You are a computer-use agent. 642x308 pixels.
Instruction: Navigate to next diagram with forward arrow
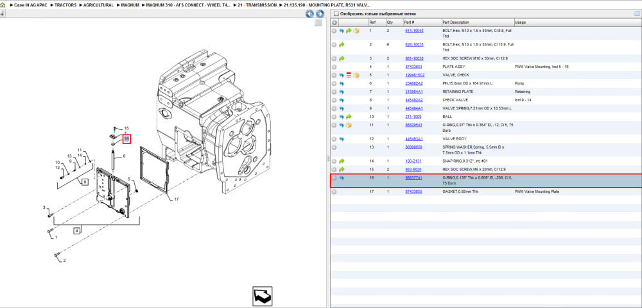tap(320, 14)
